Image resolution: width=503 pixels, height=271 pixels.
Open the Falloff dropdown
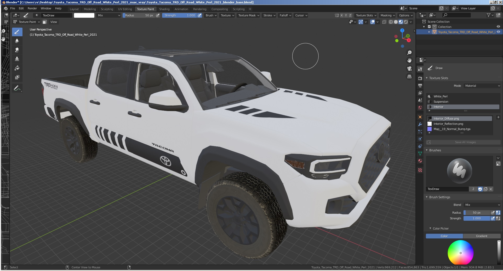pyautogui.click(x=285, y=15)
